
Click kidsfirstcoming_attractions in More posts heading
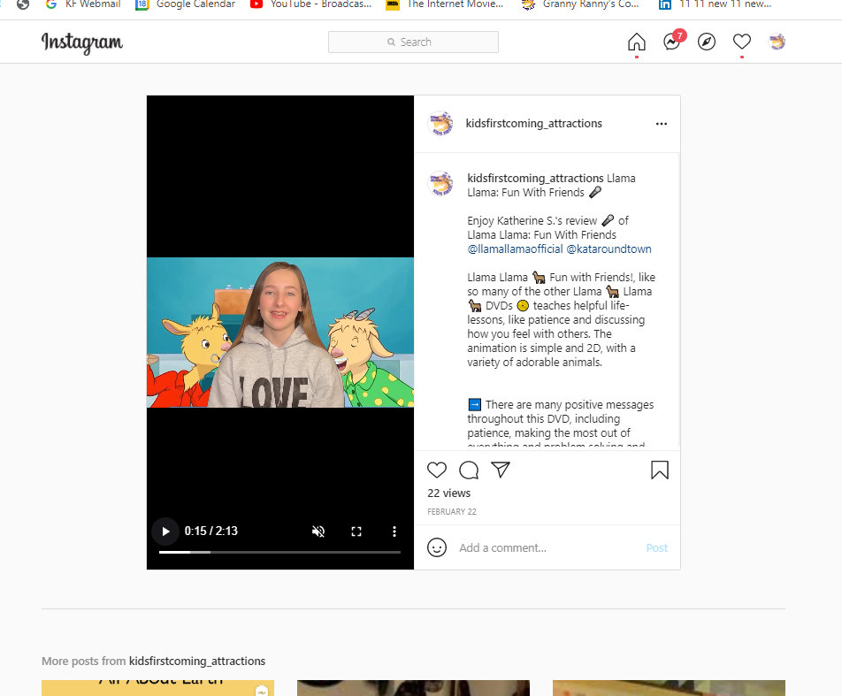pos(197,662)
